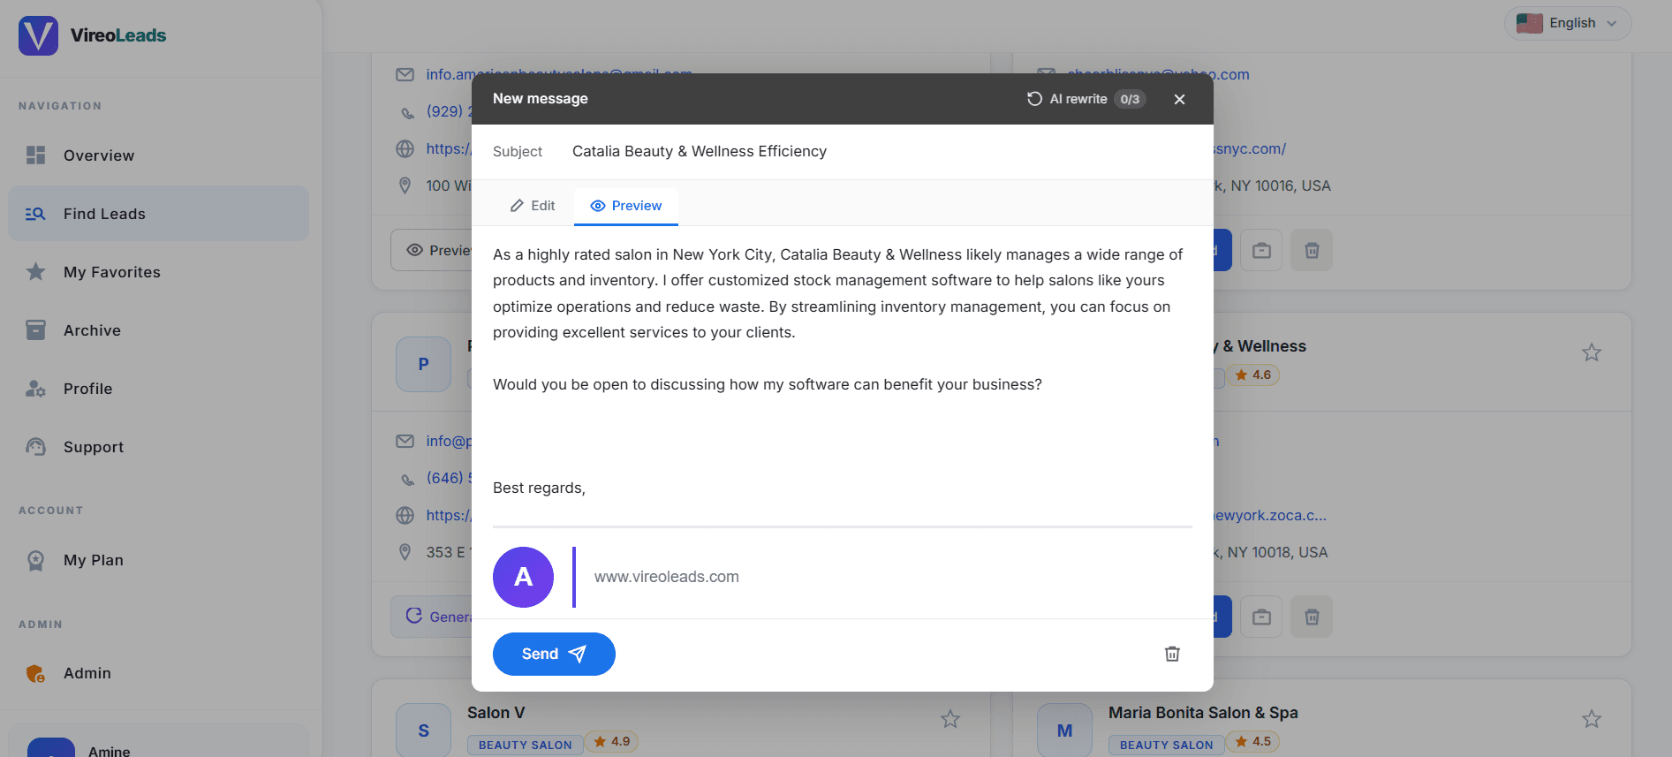
Task: Go to My Favorites
Action: [x=159, y=272]
